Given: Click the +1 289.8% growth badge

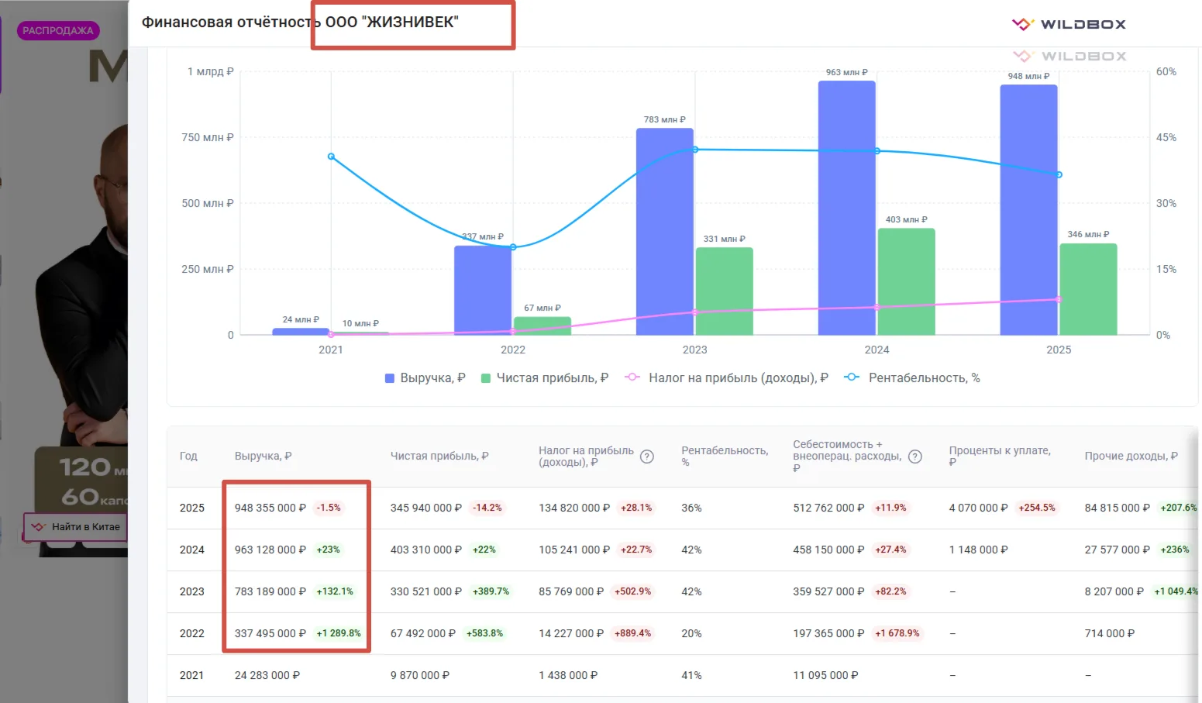Looking at the screenshot, I should (339, 633).
